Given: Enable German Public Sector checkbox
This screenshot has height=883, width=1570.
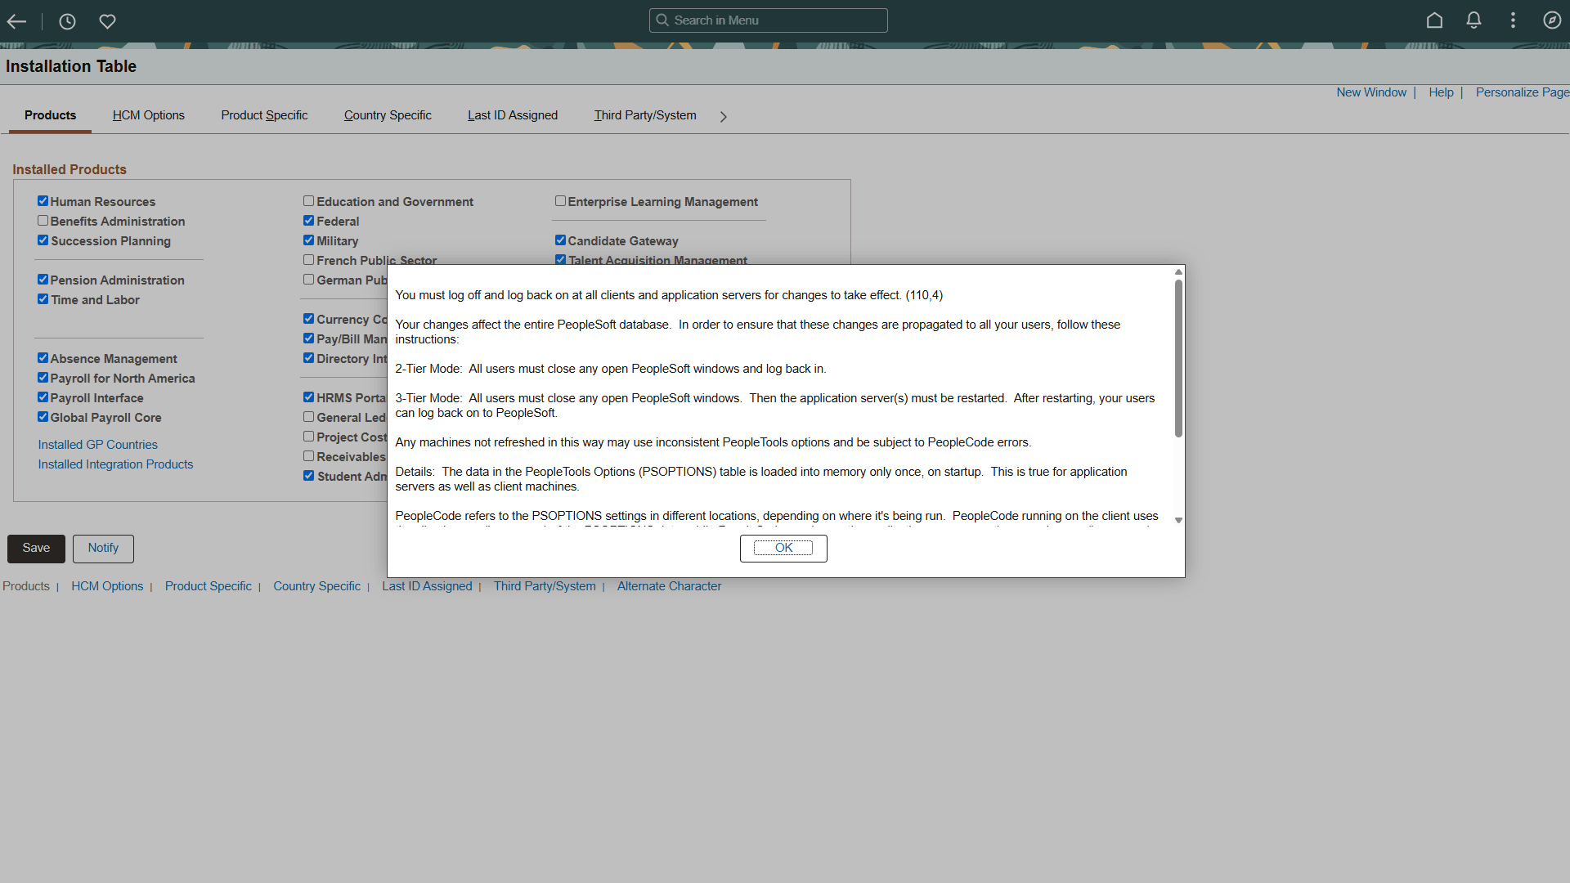Looking at the screenshot, I should (308, 280).
